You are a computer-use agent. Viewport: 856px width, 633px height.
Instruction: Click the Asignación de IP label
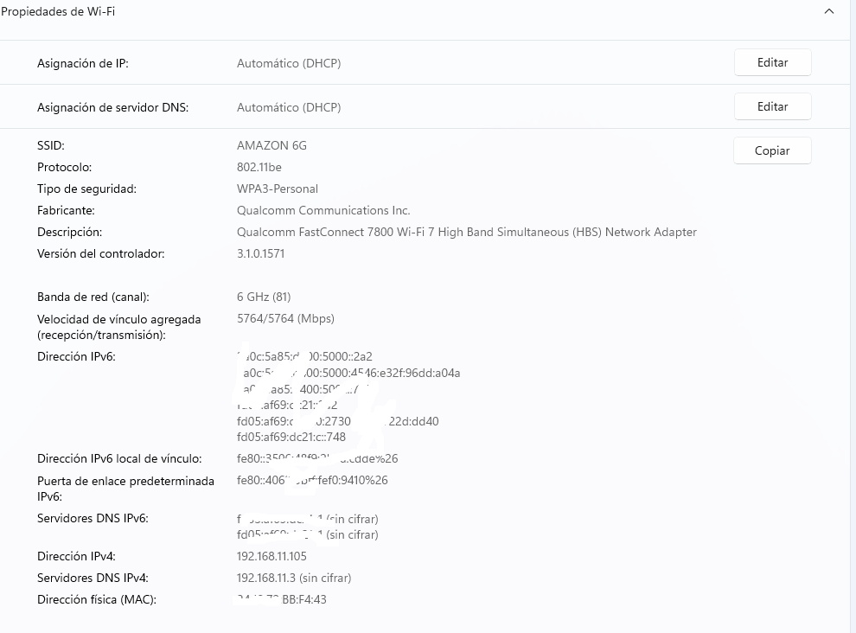coord(83,64)
